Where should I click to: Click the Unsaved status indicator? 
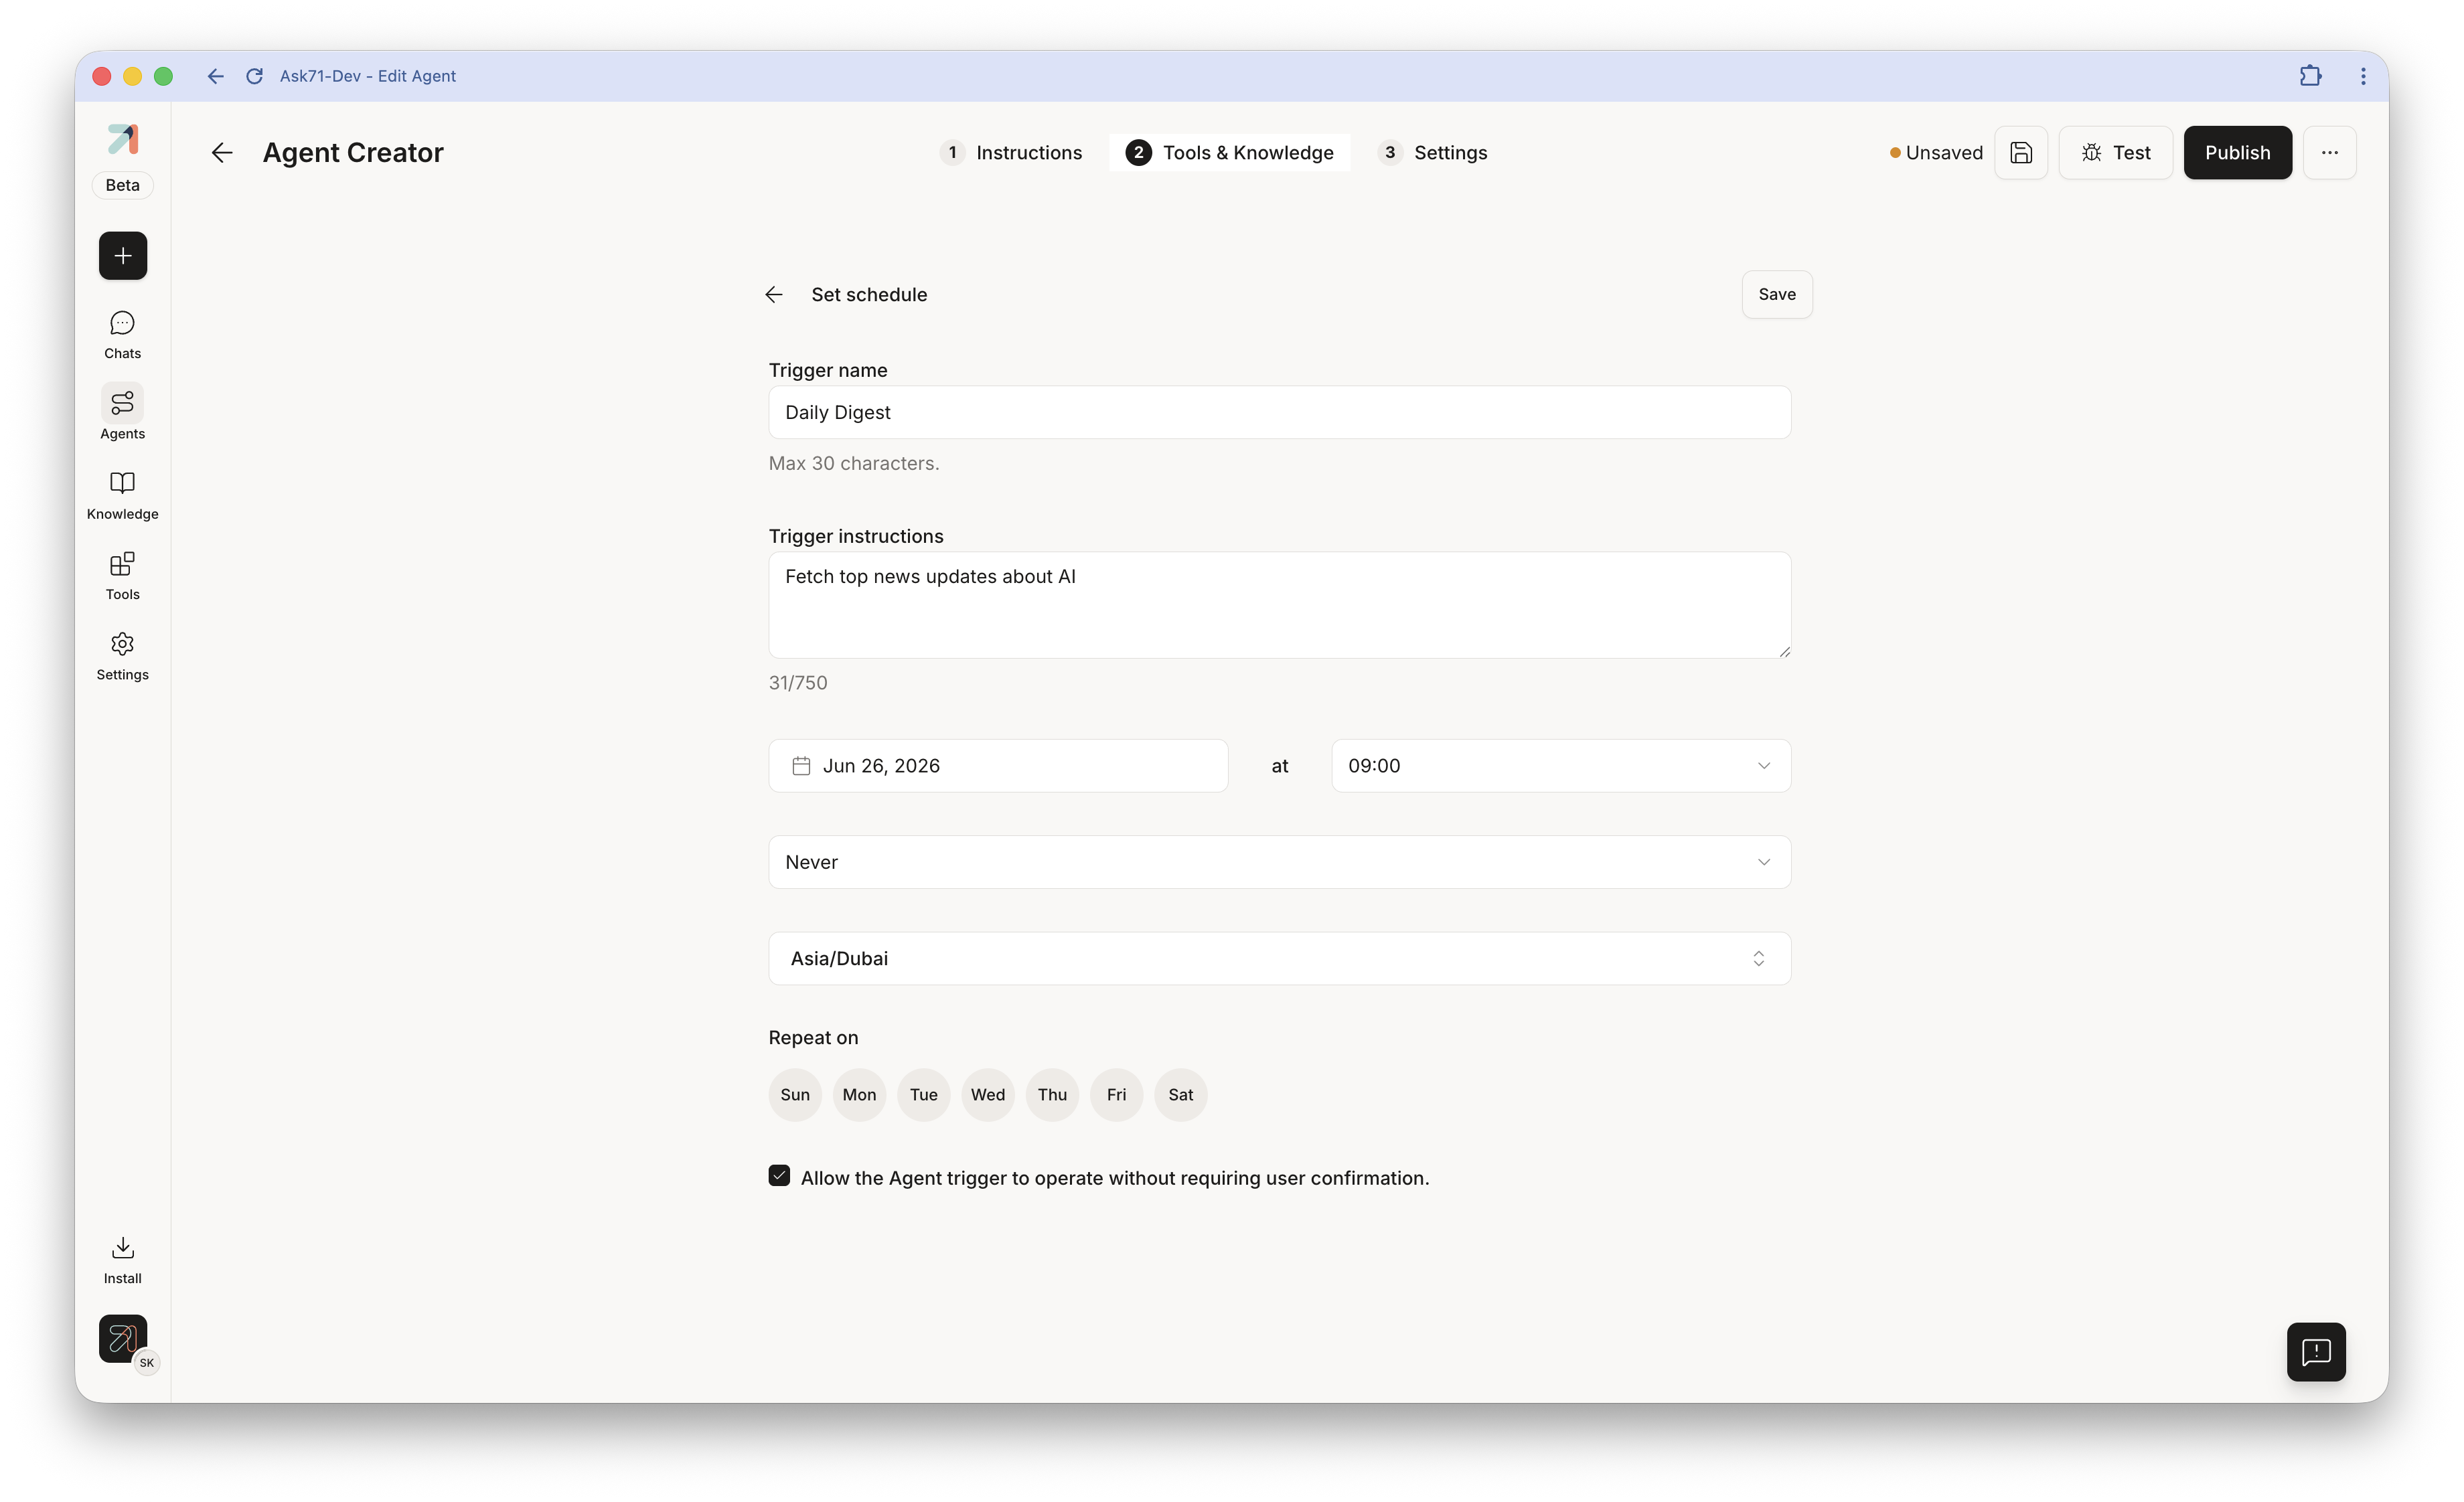1936,153
